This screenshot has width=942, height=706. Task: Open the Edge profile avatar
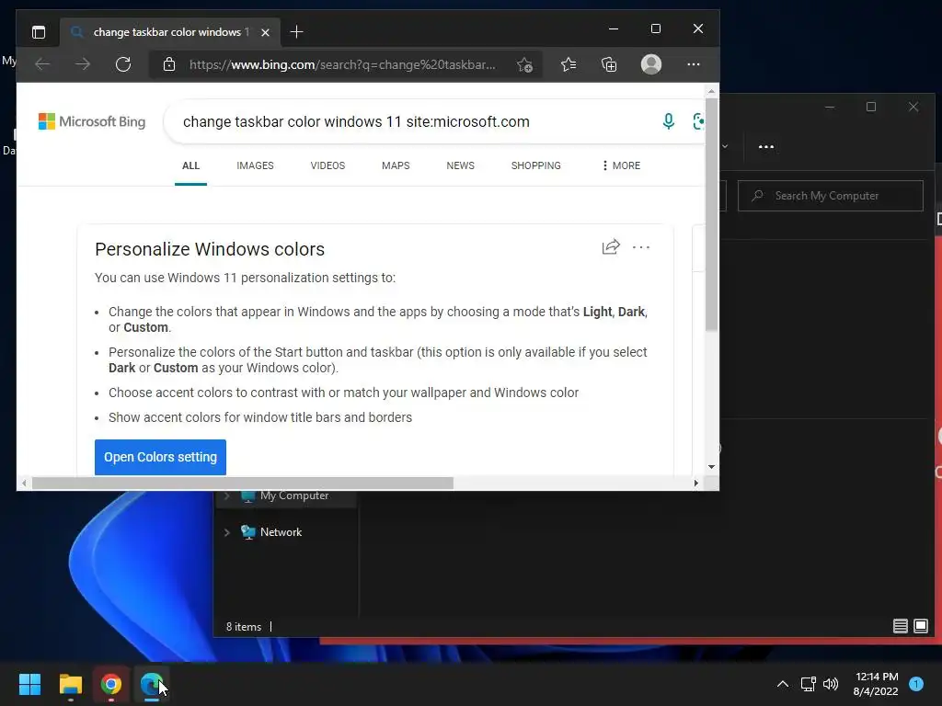pyautogui.click(x=651, y=64)
